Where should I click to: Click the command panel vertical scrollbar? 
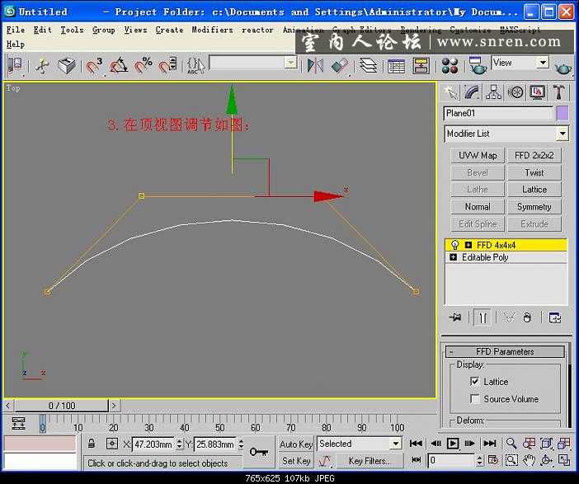coord(571,384)
